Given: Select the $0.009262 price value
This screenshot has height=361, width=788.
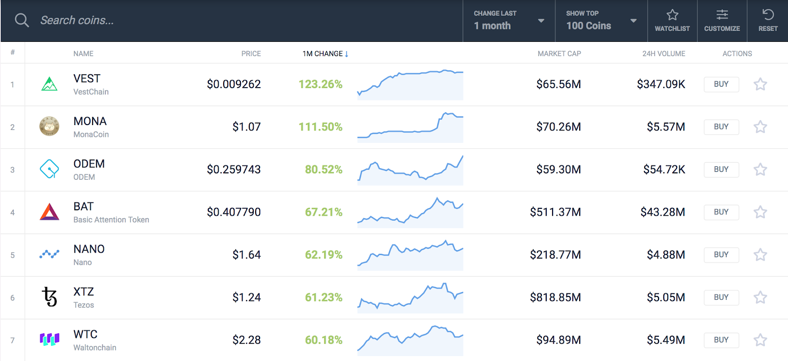Looking at the screenshot, I should 234,84.
